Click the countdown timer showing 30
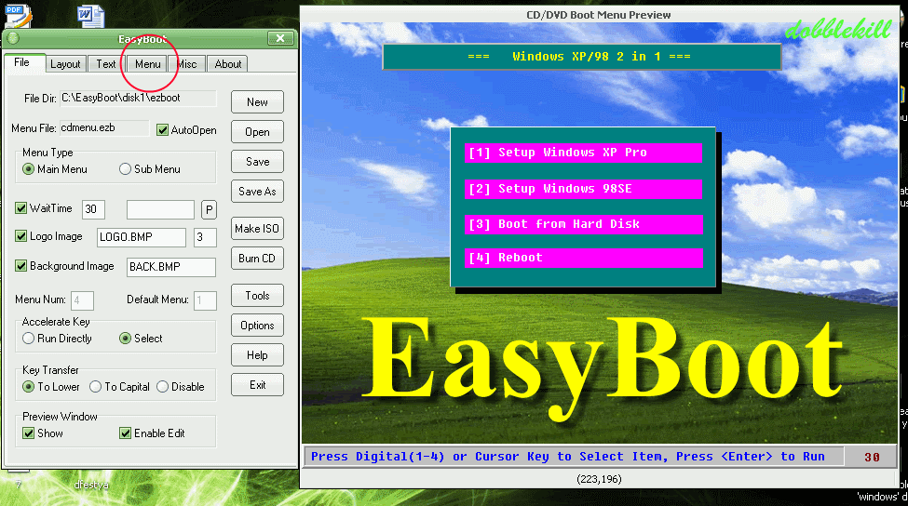 (871, 457)
